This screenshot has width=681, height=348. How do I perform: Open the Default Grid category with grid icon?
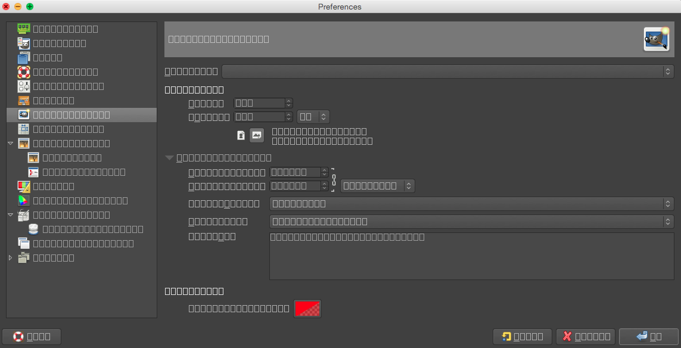point(82,129)
